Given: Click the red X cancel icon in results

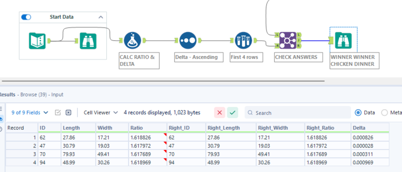Looking at the screenshot, I should 220,113.
